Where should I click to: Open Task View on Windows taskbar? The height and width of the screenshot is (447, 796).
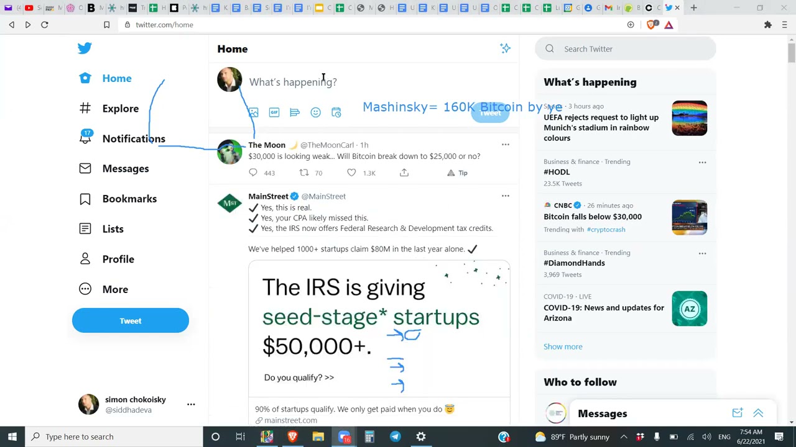tap(240, 436)
